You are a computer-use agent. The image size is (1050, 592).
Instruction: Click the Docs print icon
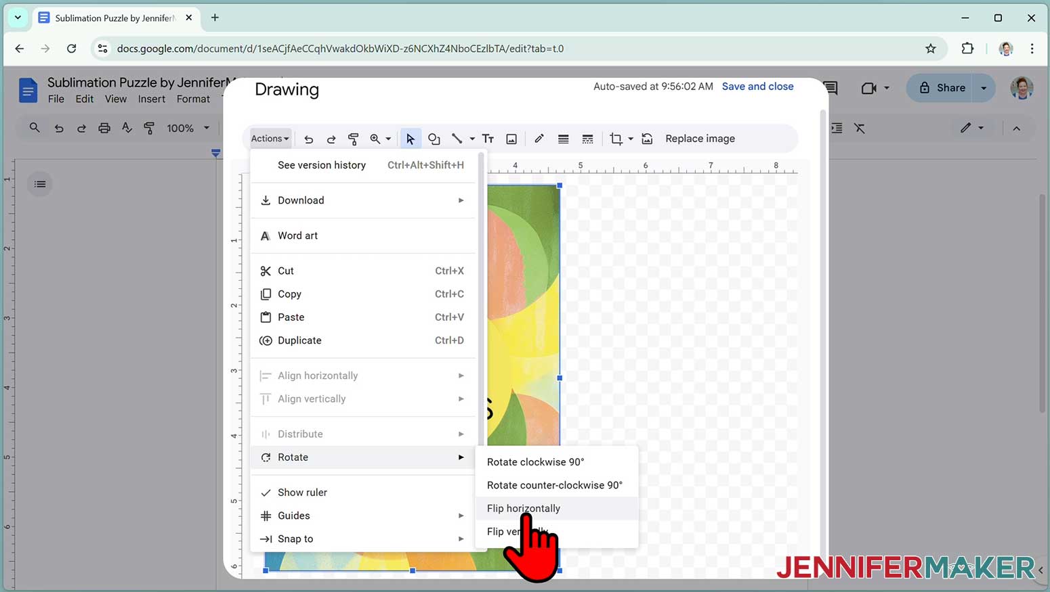[x=104, y=128]
